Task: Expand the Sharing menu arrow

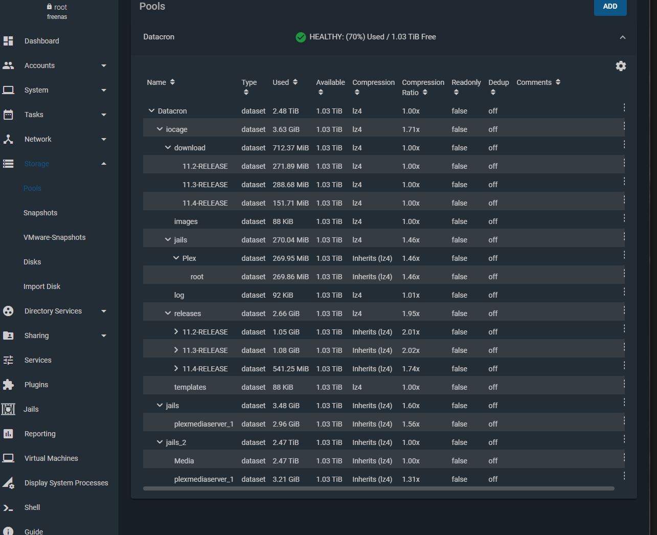Action: click(x=104, y=336)
